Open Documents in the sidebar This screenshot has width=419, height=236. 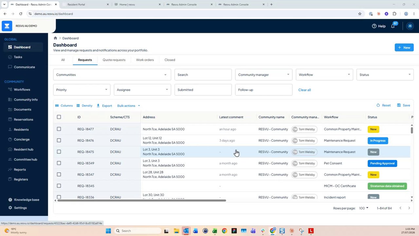tap(23, 109)
